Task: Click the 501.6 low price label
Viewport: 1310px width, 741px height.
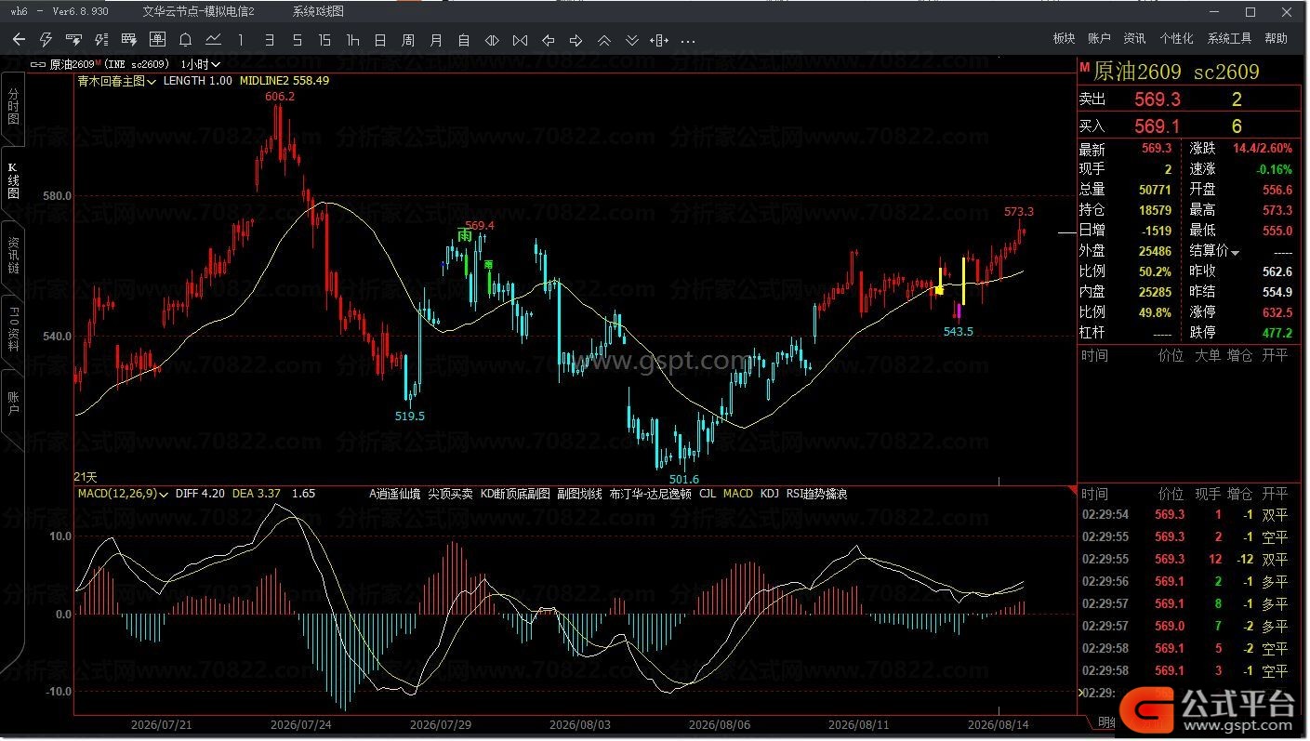Action: click(x=683, y=479)
